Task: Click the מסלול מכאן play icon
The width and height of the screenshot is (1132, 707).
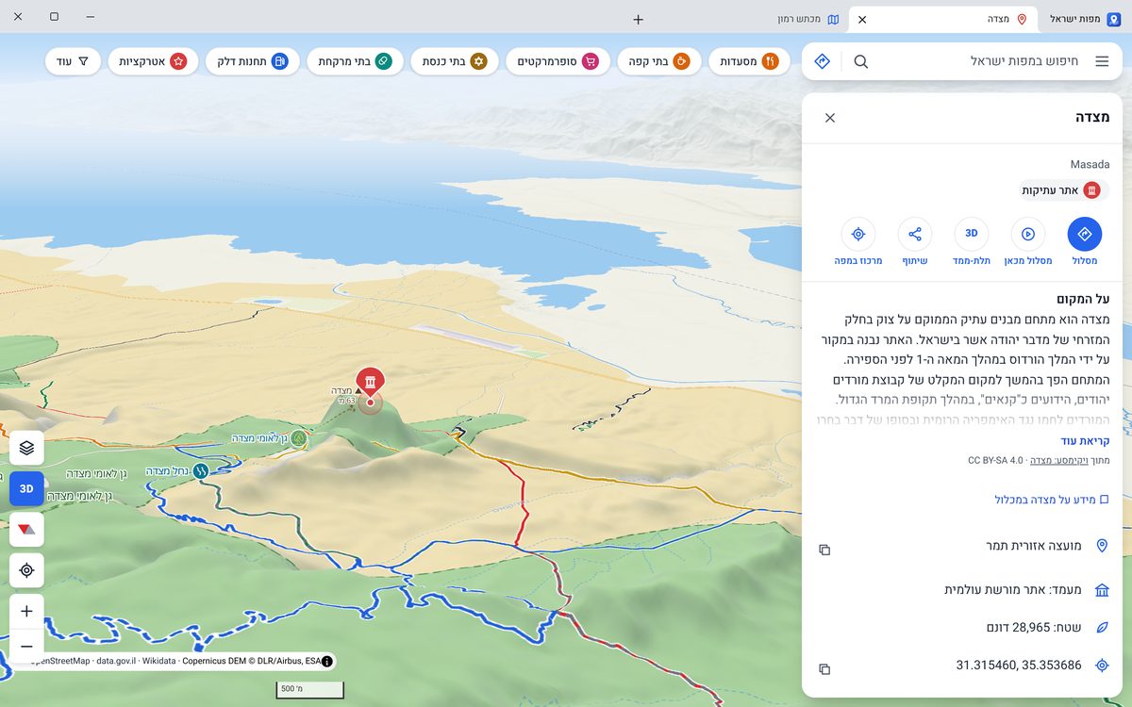Action: point(1027,234)
